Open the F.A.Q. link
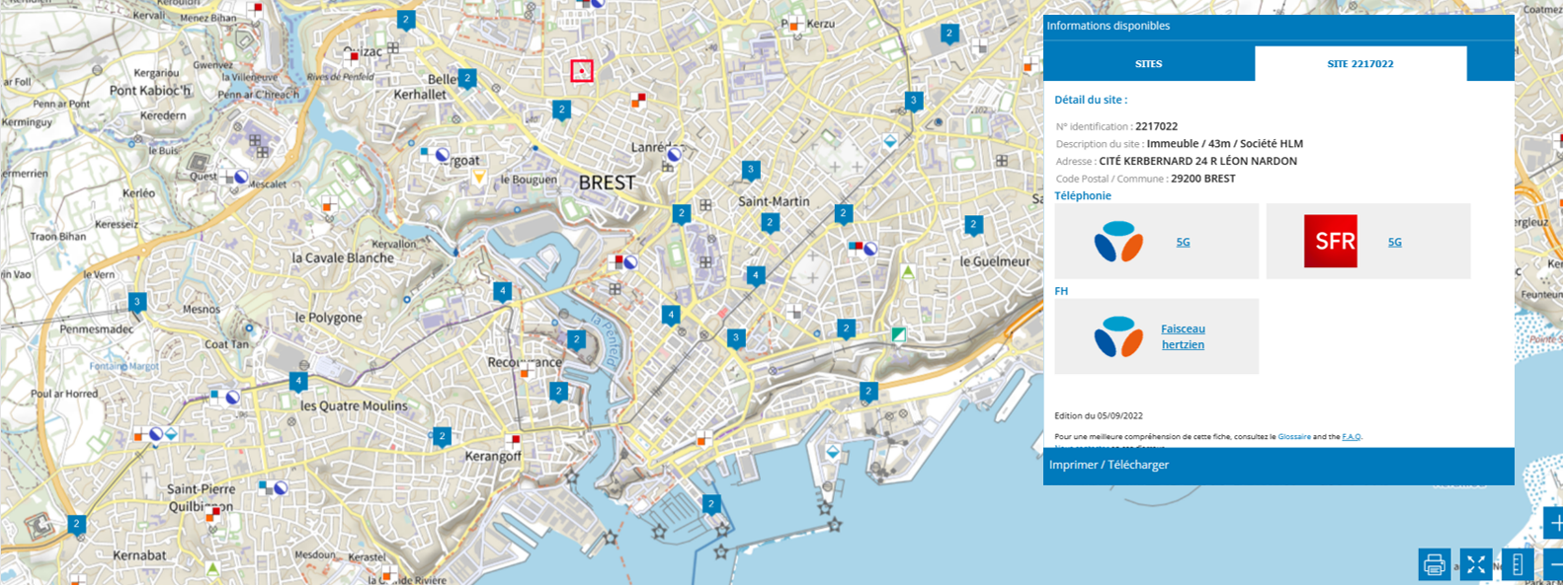The height and width of the screenshot is (585, 1563). pos(1351,436)
